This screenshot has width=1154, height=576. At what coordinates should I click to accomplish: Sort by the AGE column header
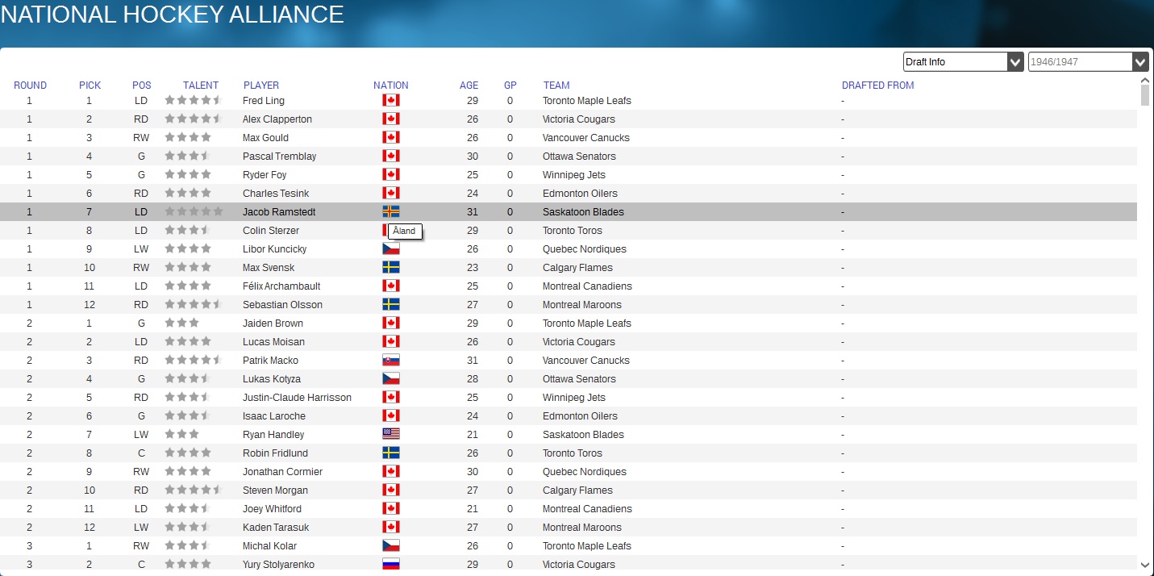pyautogui.click(x=469, y=86)
